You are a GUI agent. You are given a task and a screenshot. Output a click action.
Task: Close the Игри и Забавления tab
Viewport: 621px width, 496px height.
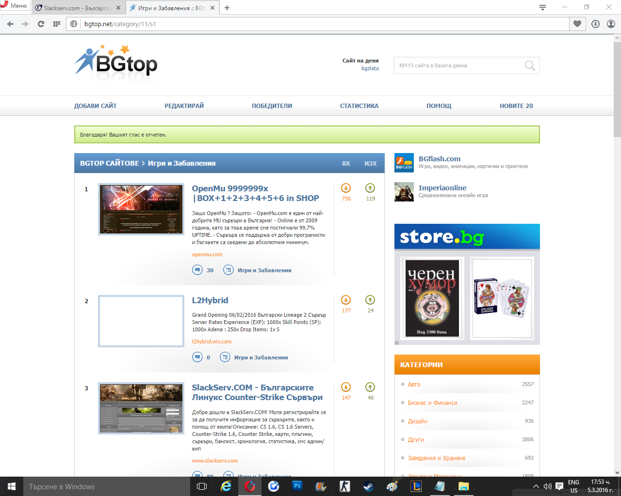pos(212,8)
